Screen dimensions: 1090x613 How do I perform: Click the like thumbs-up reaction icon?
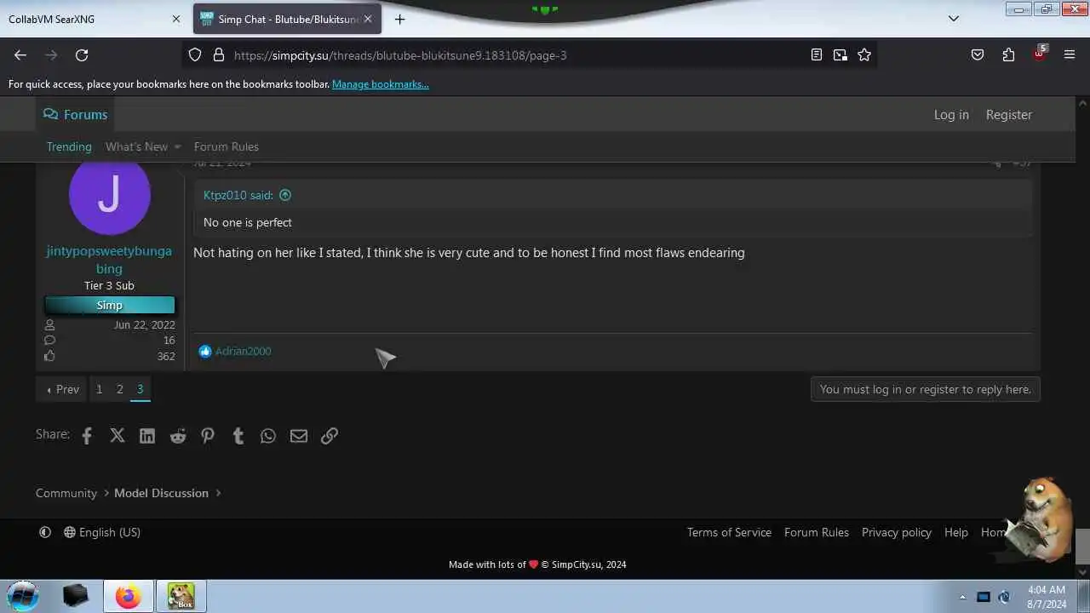(204, 352)
